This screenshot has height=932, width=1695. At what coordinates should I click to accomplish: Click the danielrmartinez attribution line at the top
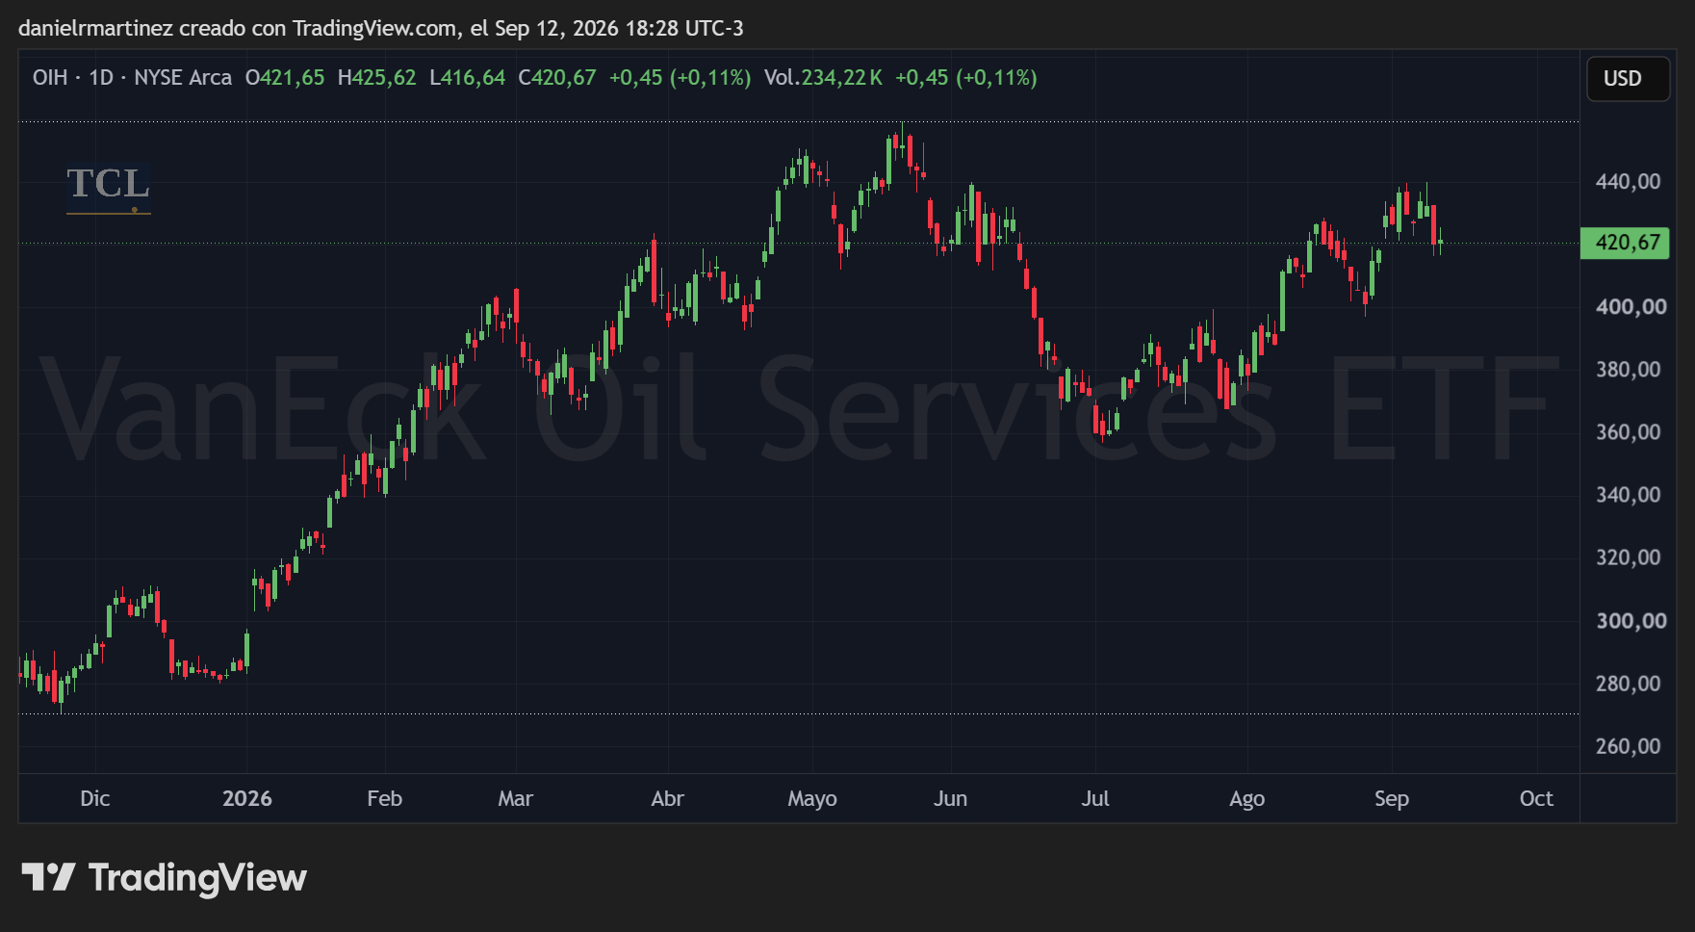click(x=381, y=28)
